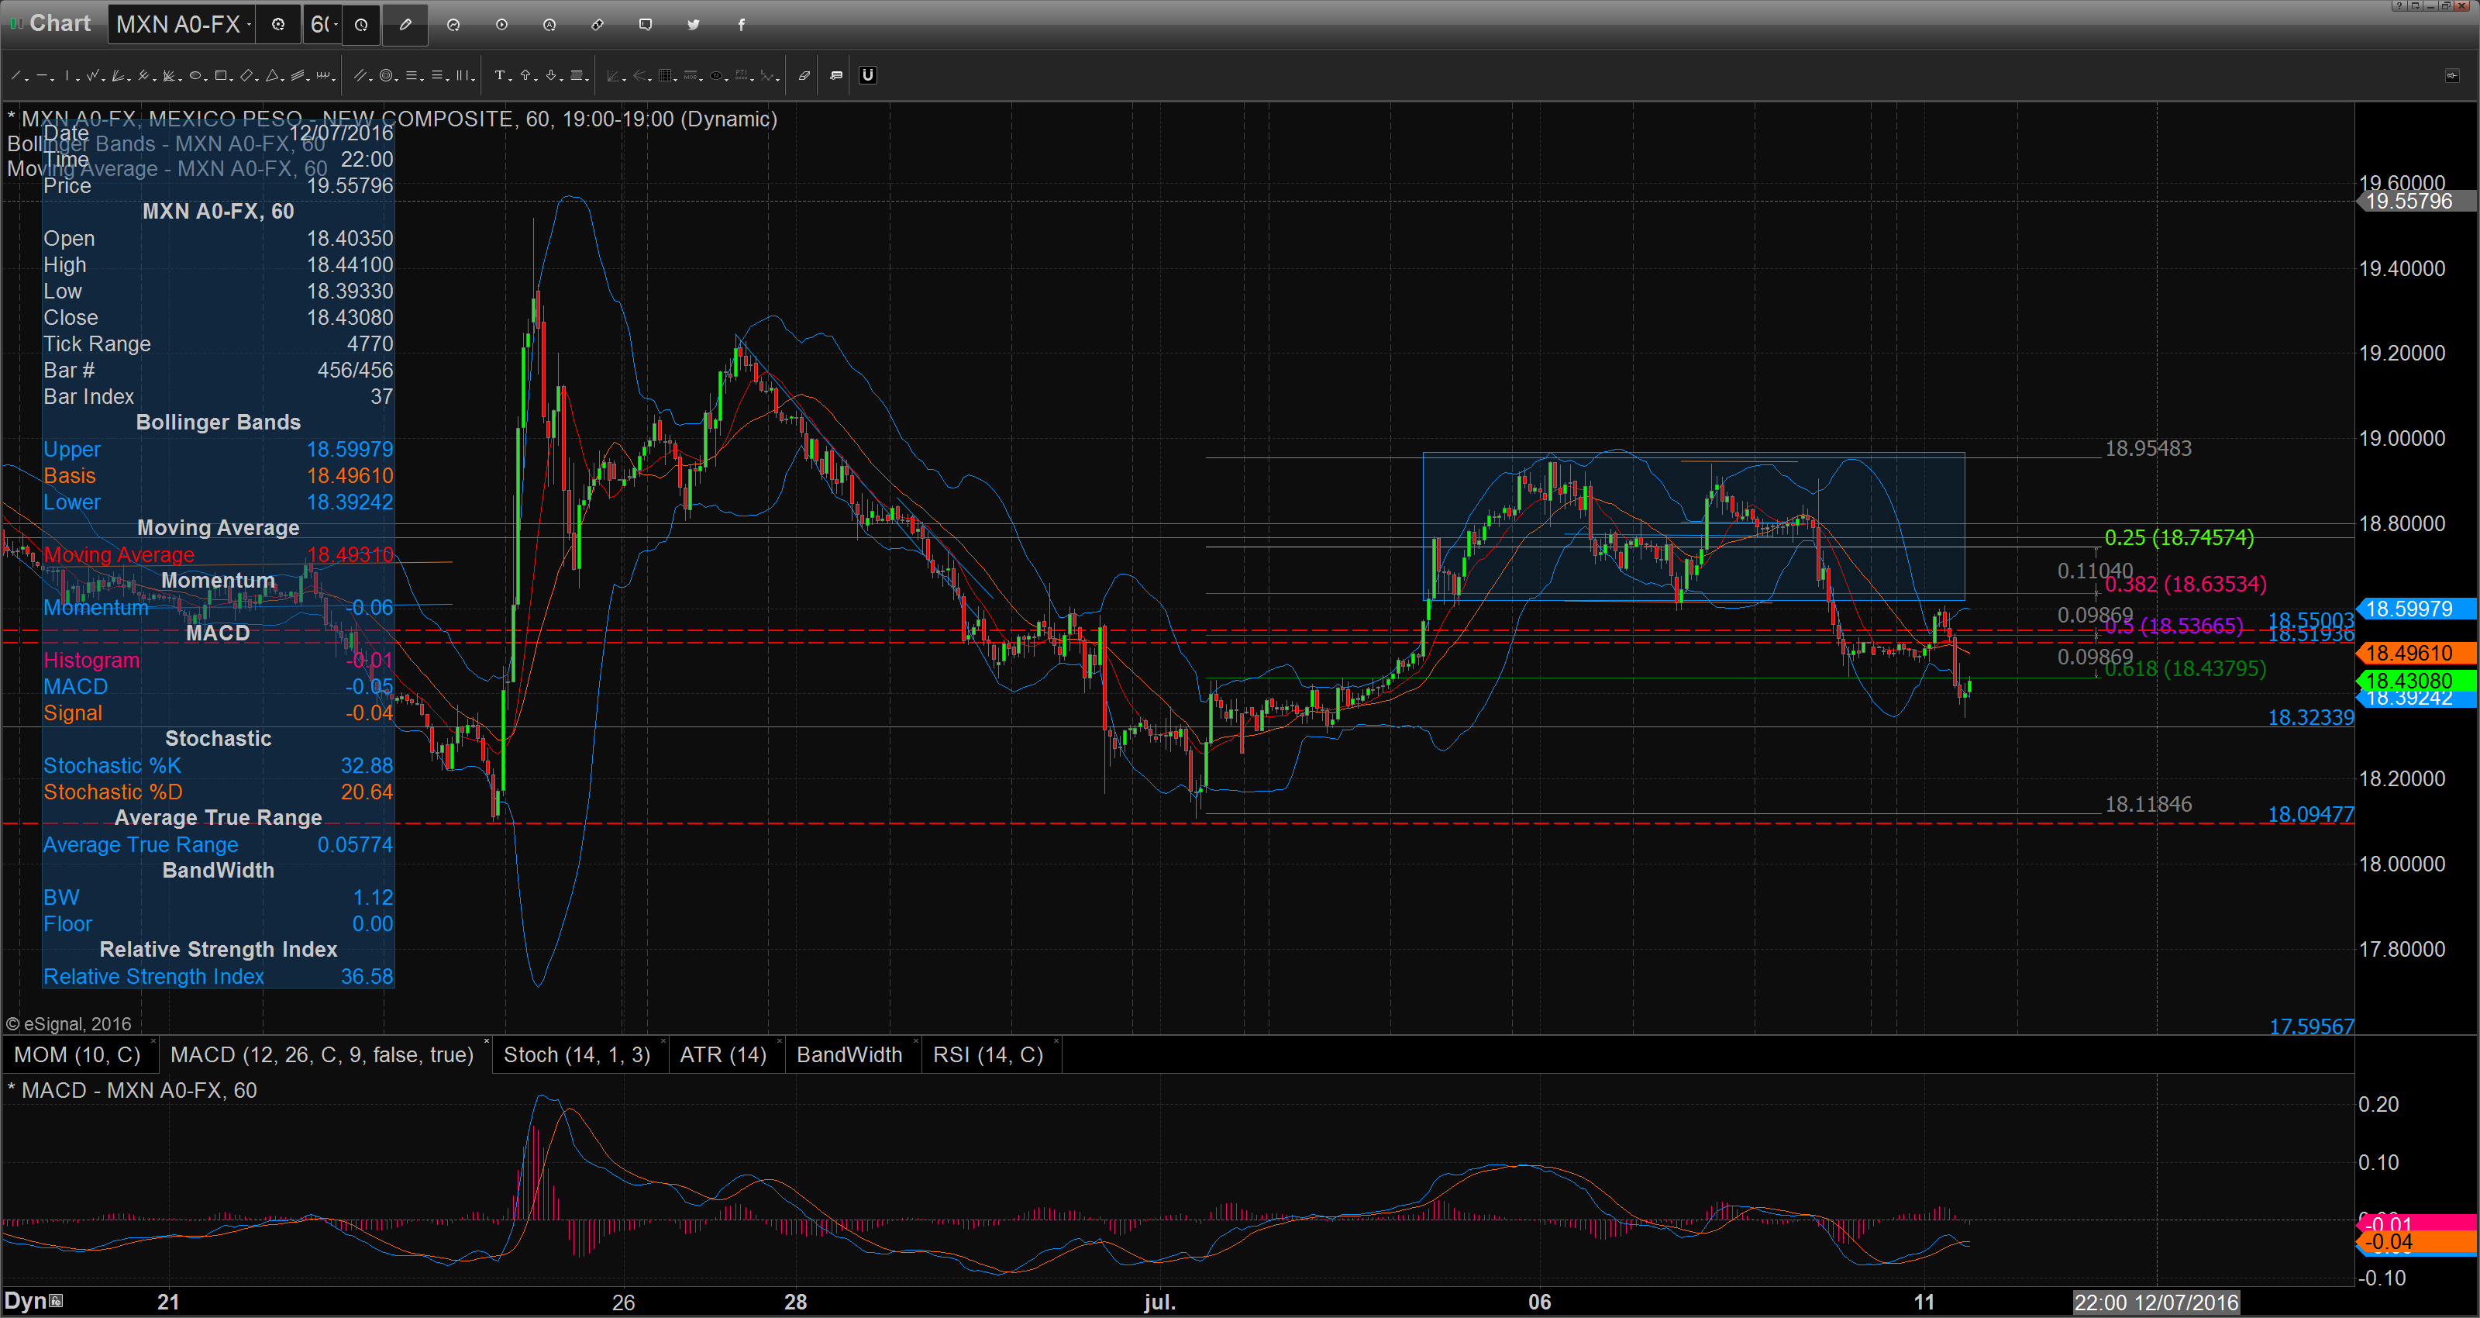Click the green 18.43080 last price label

(2416, 681)
